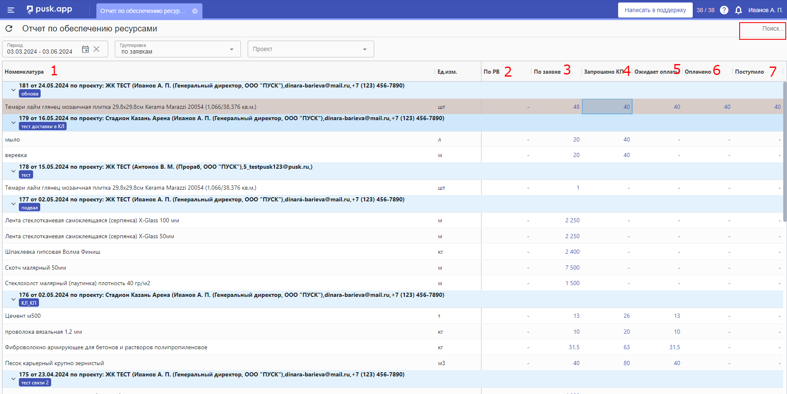This screenshot has width=787, height=394.
Task: Select Лента стеклотканевая X-Glass 100 мм row
Action: pos(393,220)
